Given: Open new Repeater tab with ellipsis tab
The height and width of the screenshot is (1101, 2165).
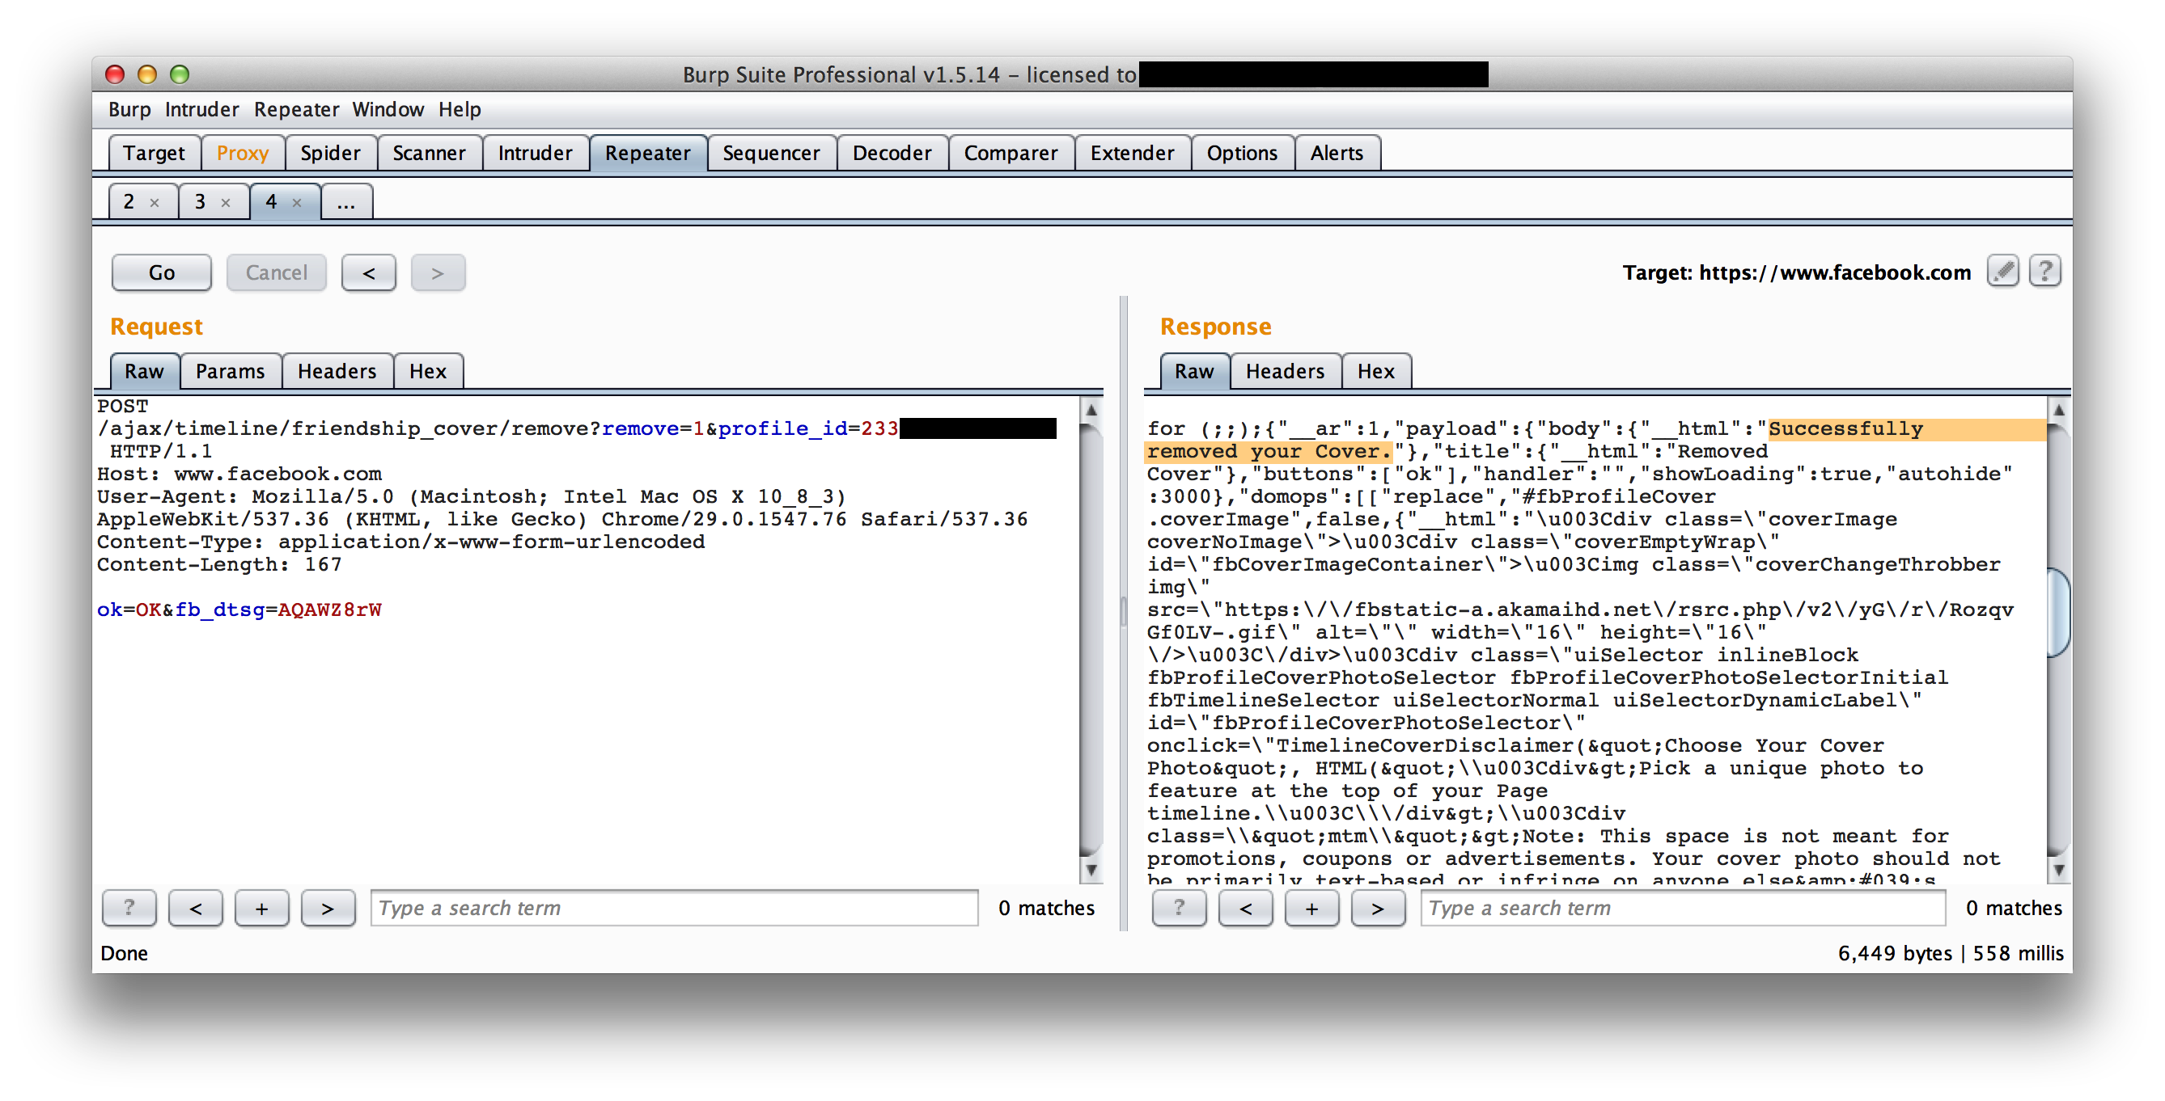Looking at the screenshot, I should click(346, 201).
